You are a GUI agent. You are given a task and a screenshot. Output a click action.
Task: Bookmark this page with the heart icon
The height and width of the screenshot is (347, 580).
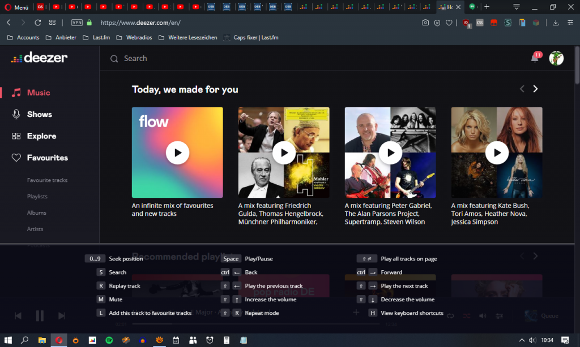(x=449, y=23)
